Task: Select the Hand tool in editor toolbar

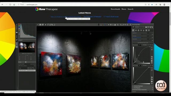Action: coord(45,25)
